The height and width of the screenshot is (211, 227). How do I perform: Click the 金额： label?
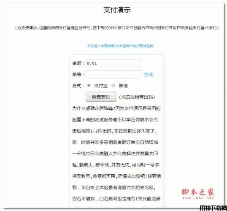pos(78,63)
